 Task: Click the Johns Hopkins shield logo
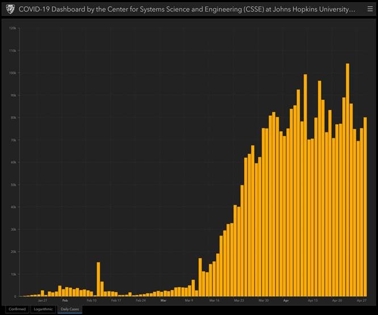tap(10, 10)
